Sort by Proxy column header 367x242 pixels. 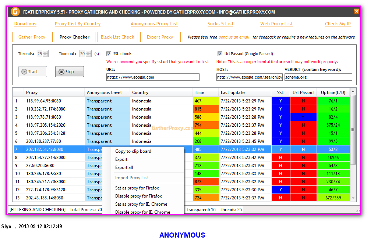coord(54,93)
